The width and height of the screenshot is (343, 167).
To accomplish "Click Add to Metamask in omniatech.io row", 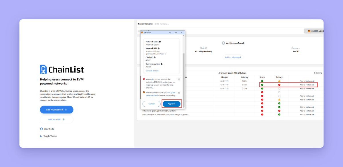I will coord(307,114).
